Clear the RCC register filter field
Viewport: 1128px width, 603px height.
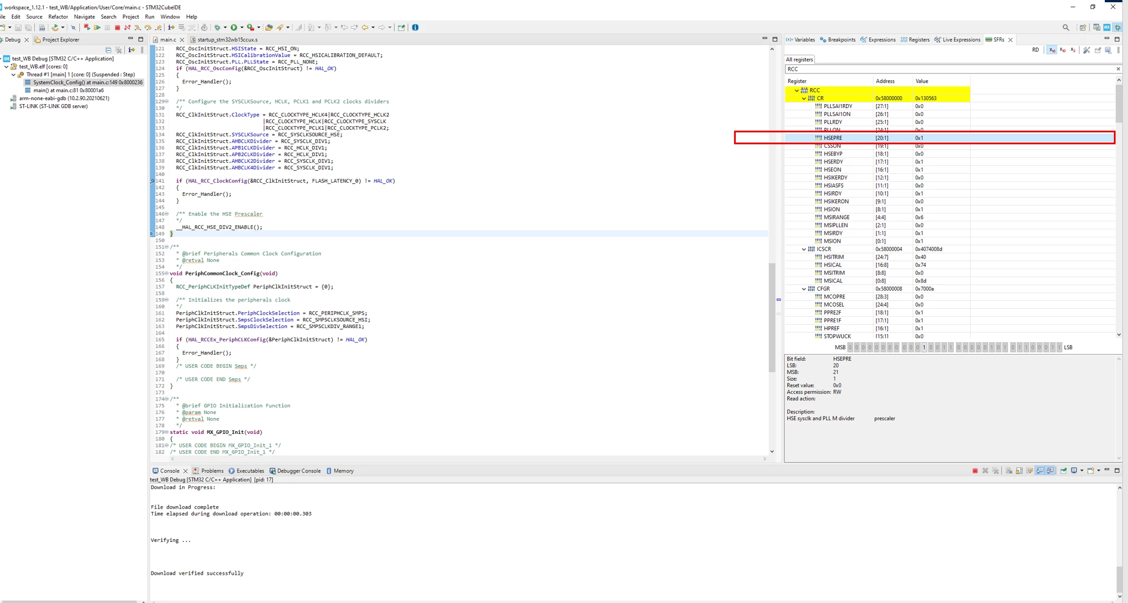(1118, 69)
